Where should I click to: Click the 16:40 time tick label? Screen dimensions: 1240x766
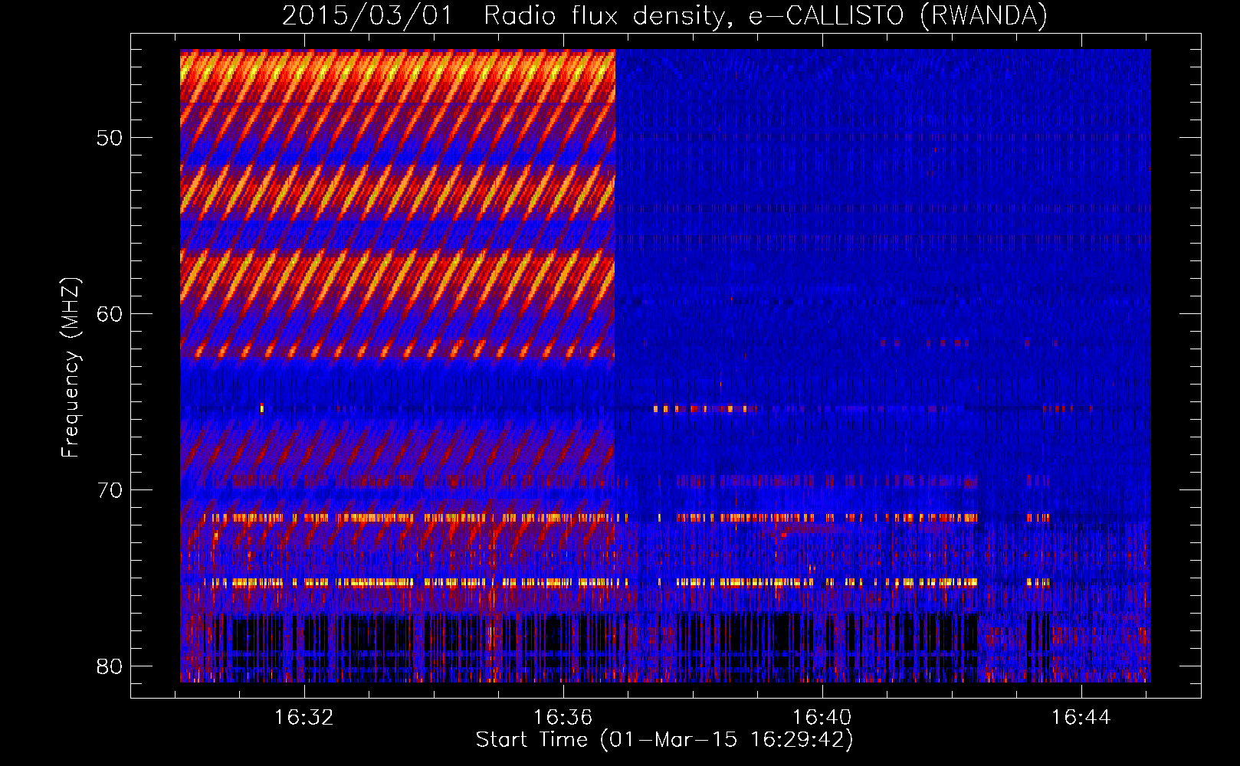click(x=822, y=718)
